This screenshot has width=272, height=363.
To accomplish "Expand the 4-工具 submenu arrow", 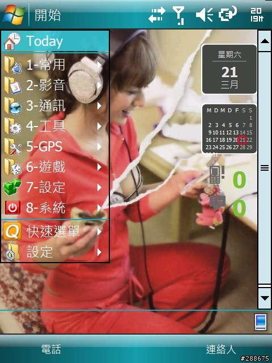I will pyautogui.click(x=100, y=126).
